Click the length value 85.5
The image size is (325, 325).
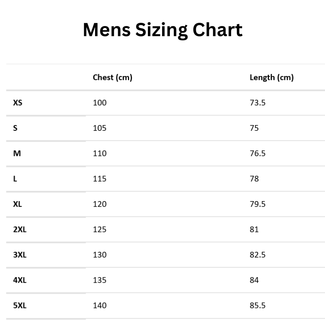[258, 305]
